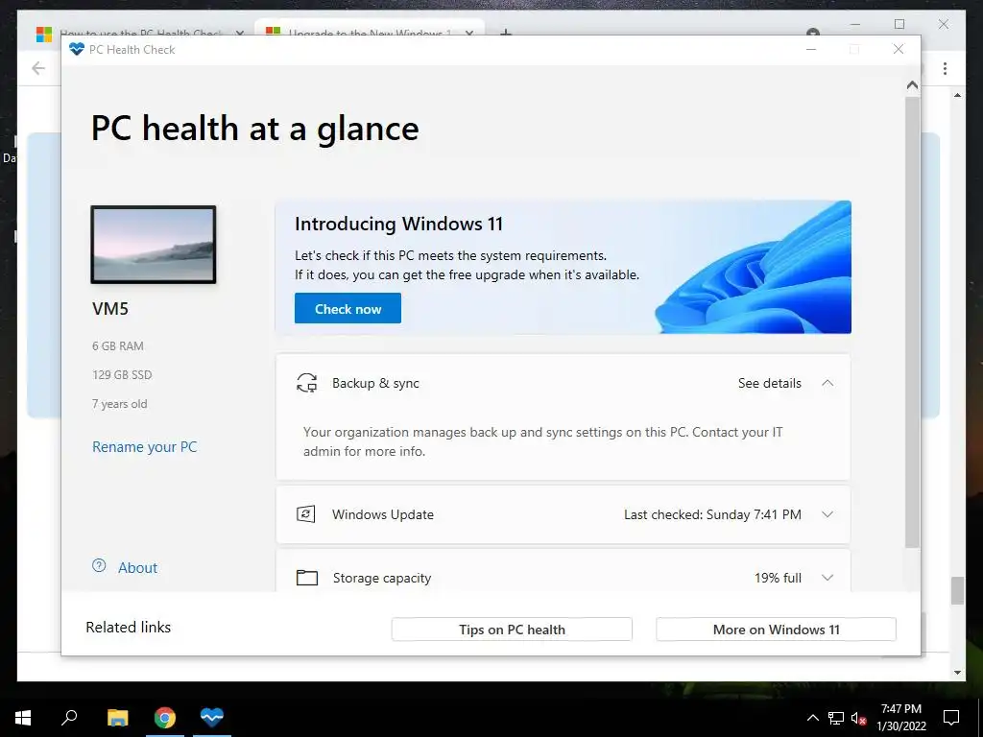
Task: Click the '129 GB SSD' specification text
Action: point(122,375)
